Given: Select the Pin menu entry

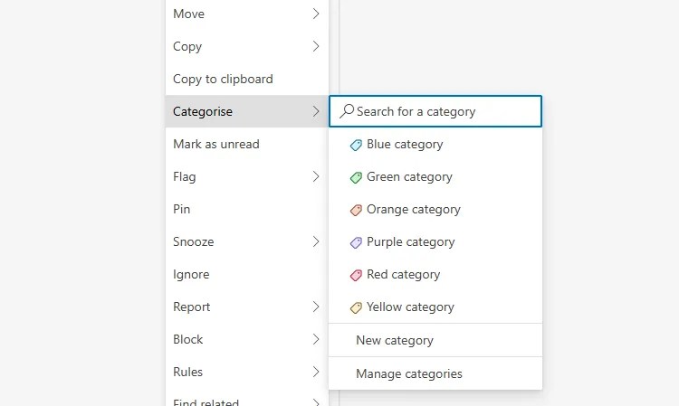Looking at the screenshot, I should coord(182,209).
